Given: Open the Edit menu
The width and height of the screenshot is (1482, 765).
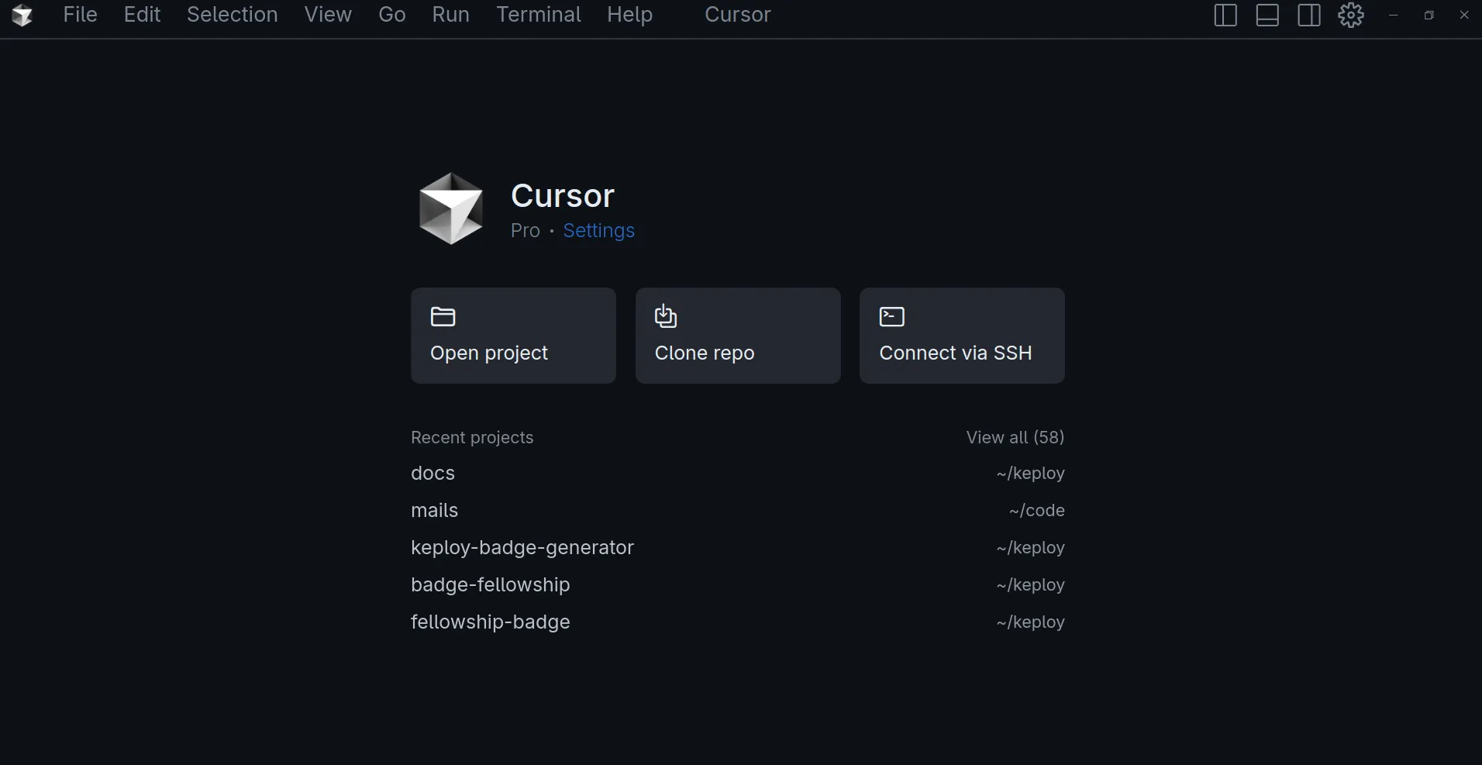Looking at the screenshot, I should pos(142,15).
